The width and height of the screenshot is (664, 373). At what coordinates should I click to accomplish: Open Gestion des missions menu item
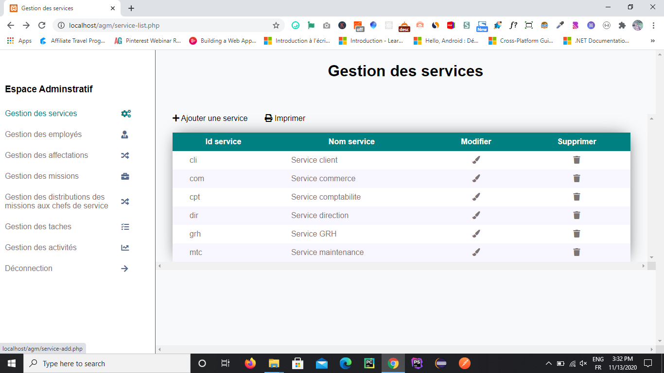point(42,176)
